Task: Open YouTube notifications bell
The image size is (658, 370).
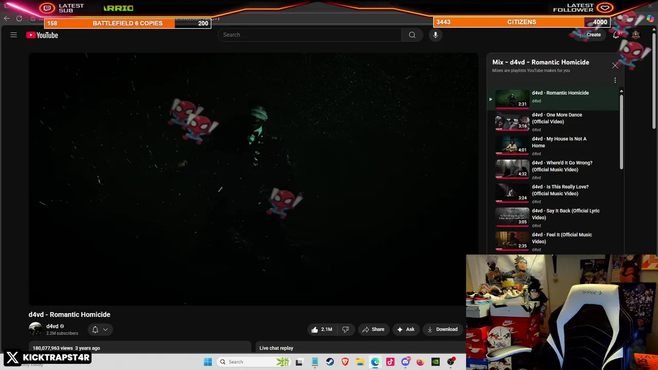Action: coord(616,35)
